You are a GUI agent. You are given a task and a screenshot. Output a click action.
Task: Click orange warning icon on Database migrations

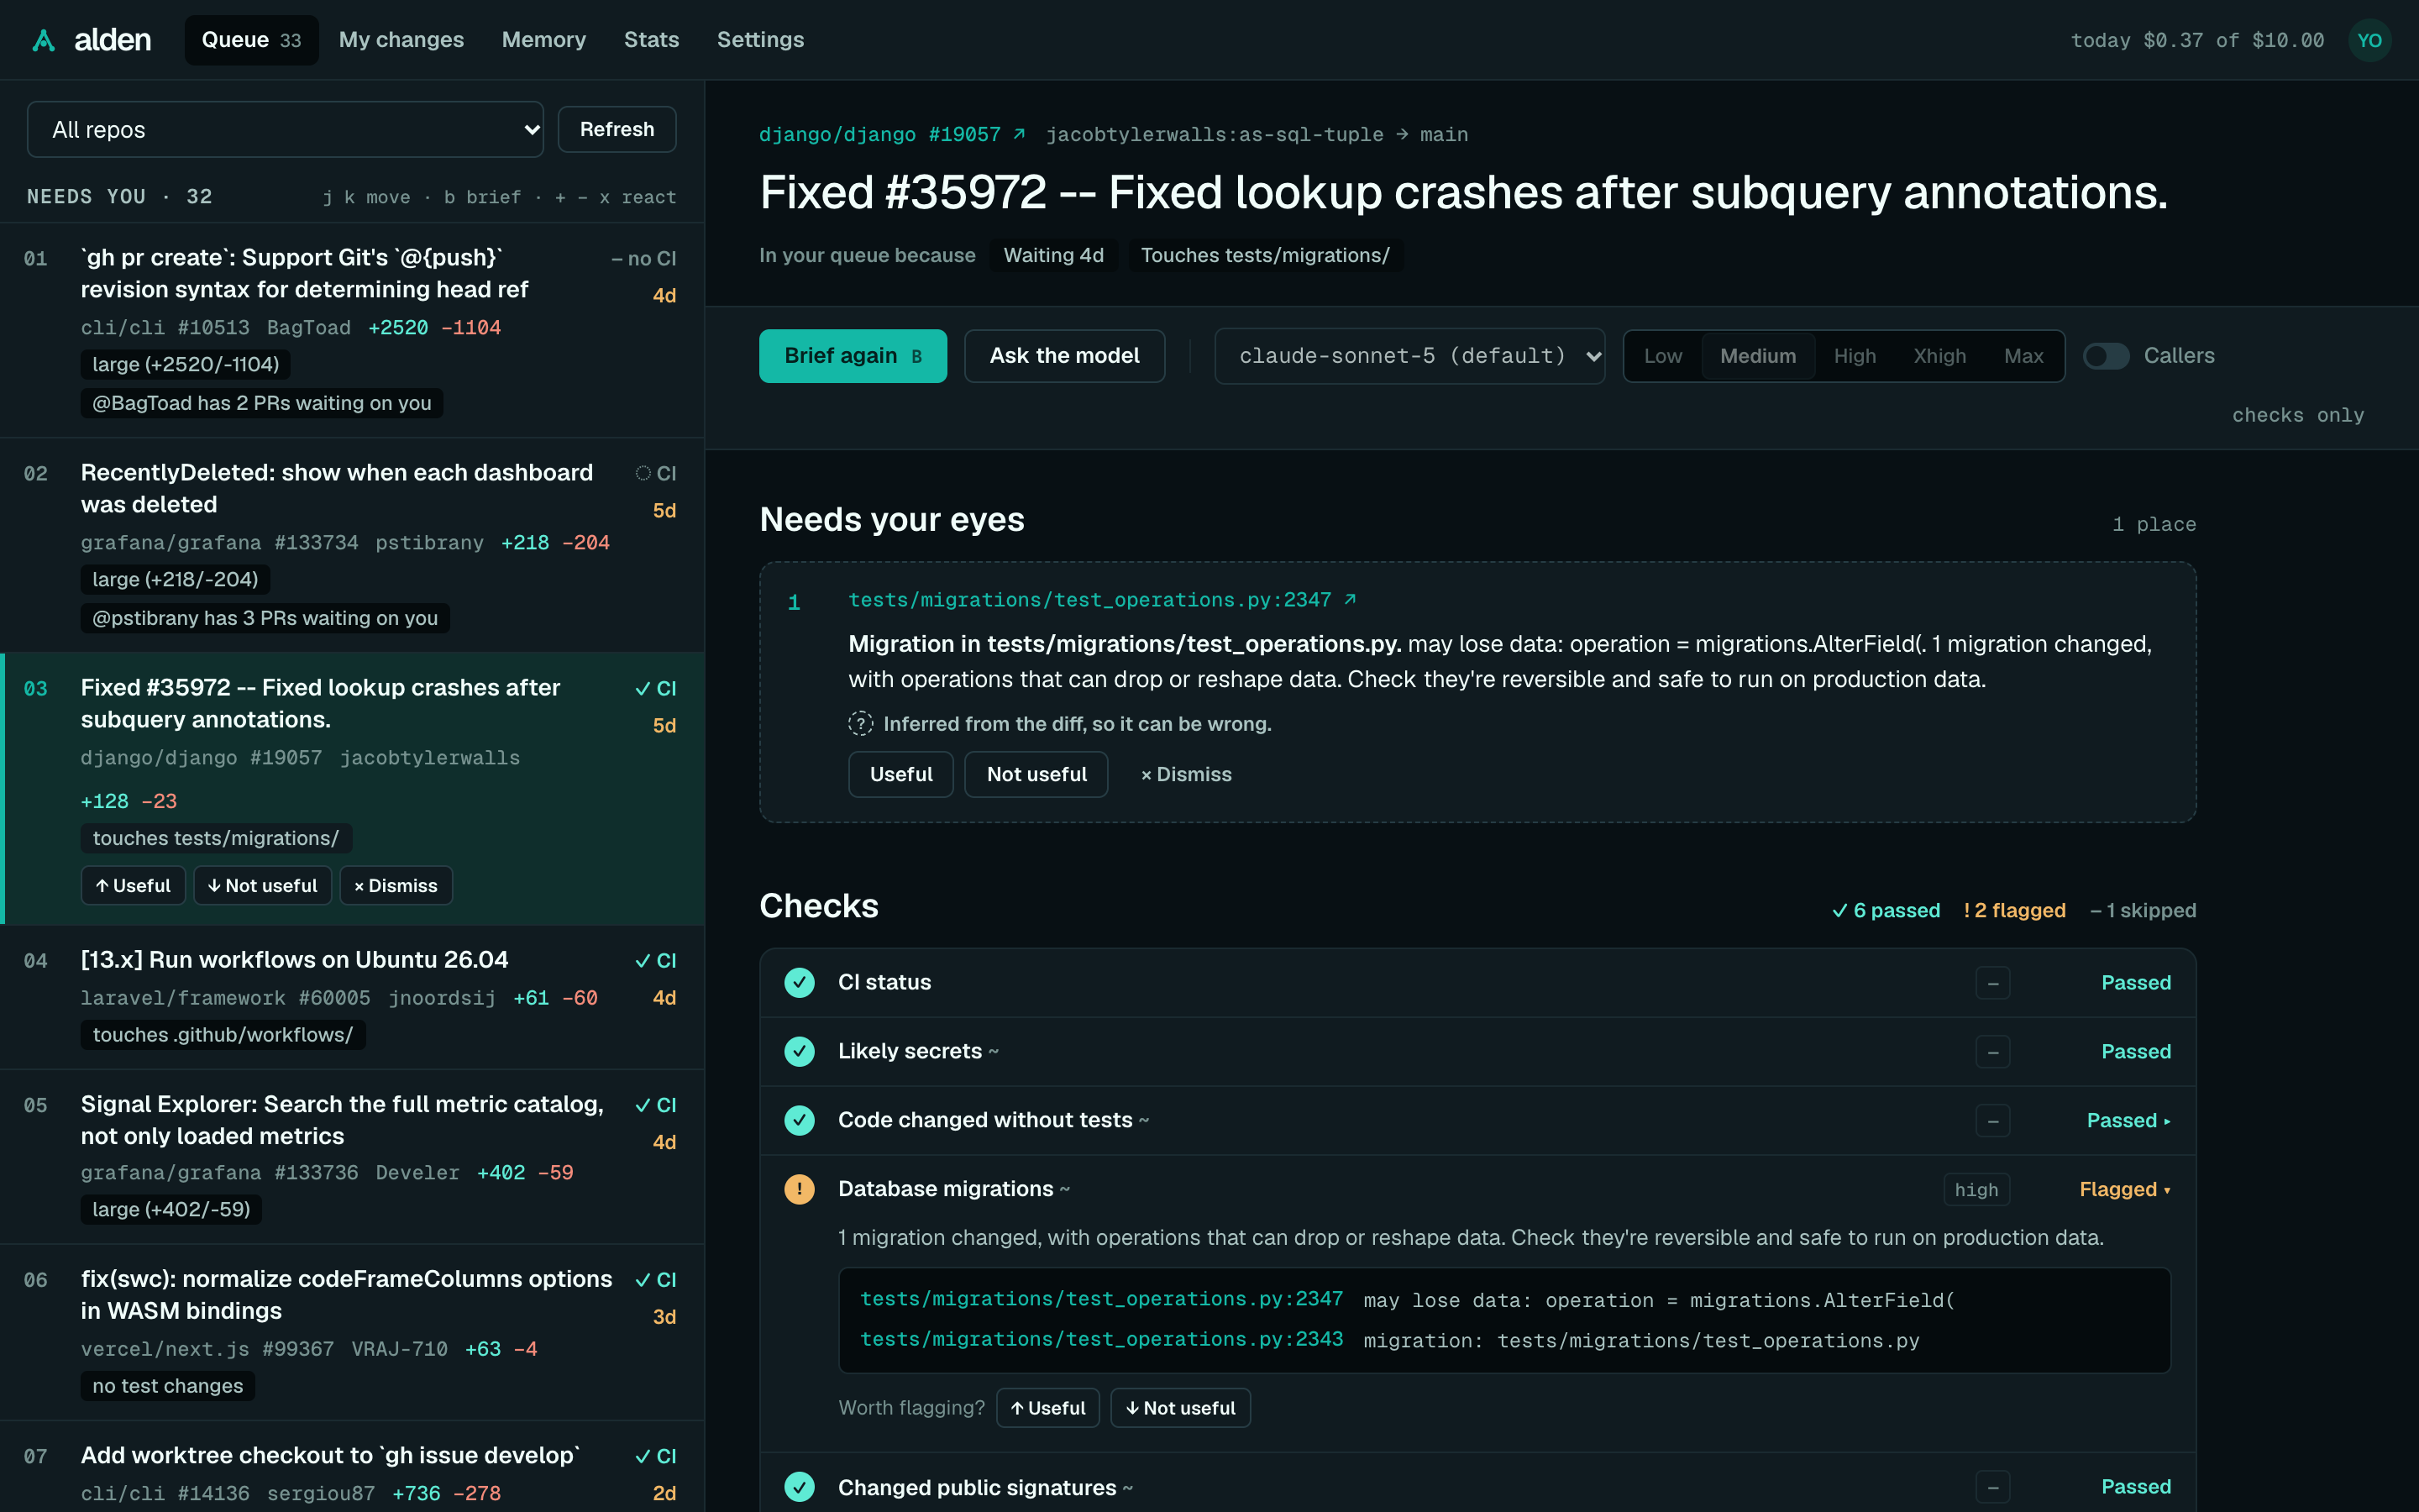pos(800,1189)
